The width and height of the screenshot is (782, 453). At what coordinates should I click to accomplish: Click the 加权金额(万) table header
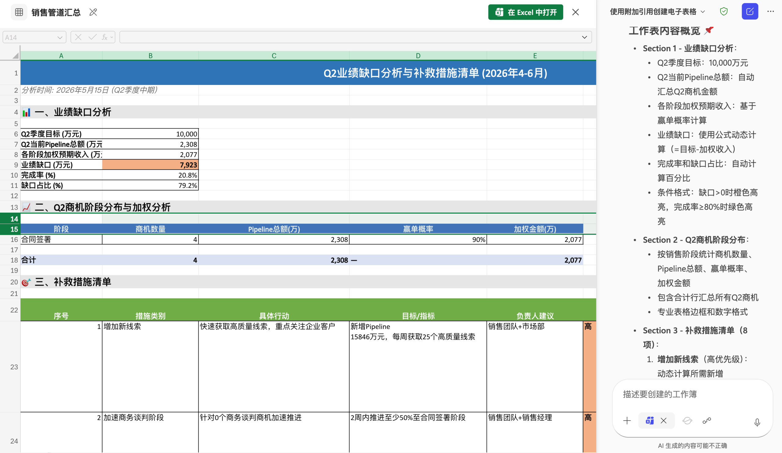click(x=535, y=229)
